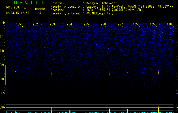Click the 0.7 kHz axis label
Image resolution: width=178 pixels, height=113 pixels.
click(x=3, y=93)
